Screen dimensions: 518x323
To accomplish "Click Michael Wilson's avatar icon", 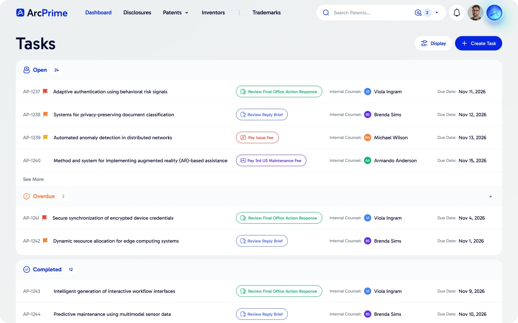I will 368,137.
